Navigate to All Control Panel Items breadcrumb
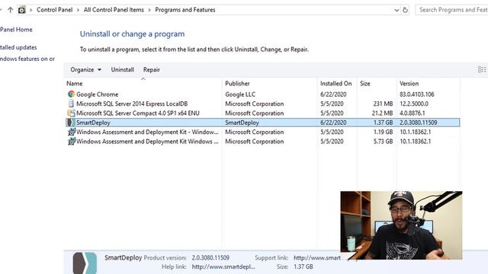The image size is (488, 274). (x=114, y=10)
